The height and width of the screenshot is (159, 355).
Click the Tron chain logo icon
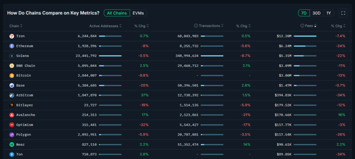tap(12, 36)
